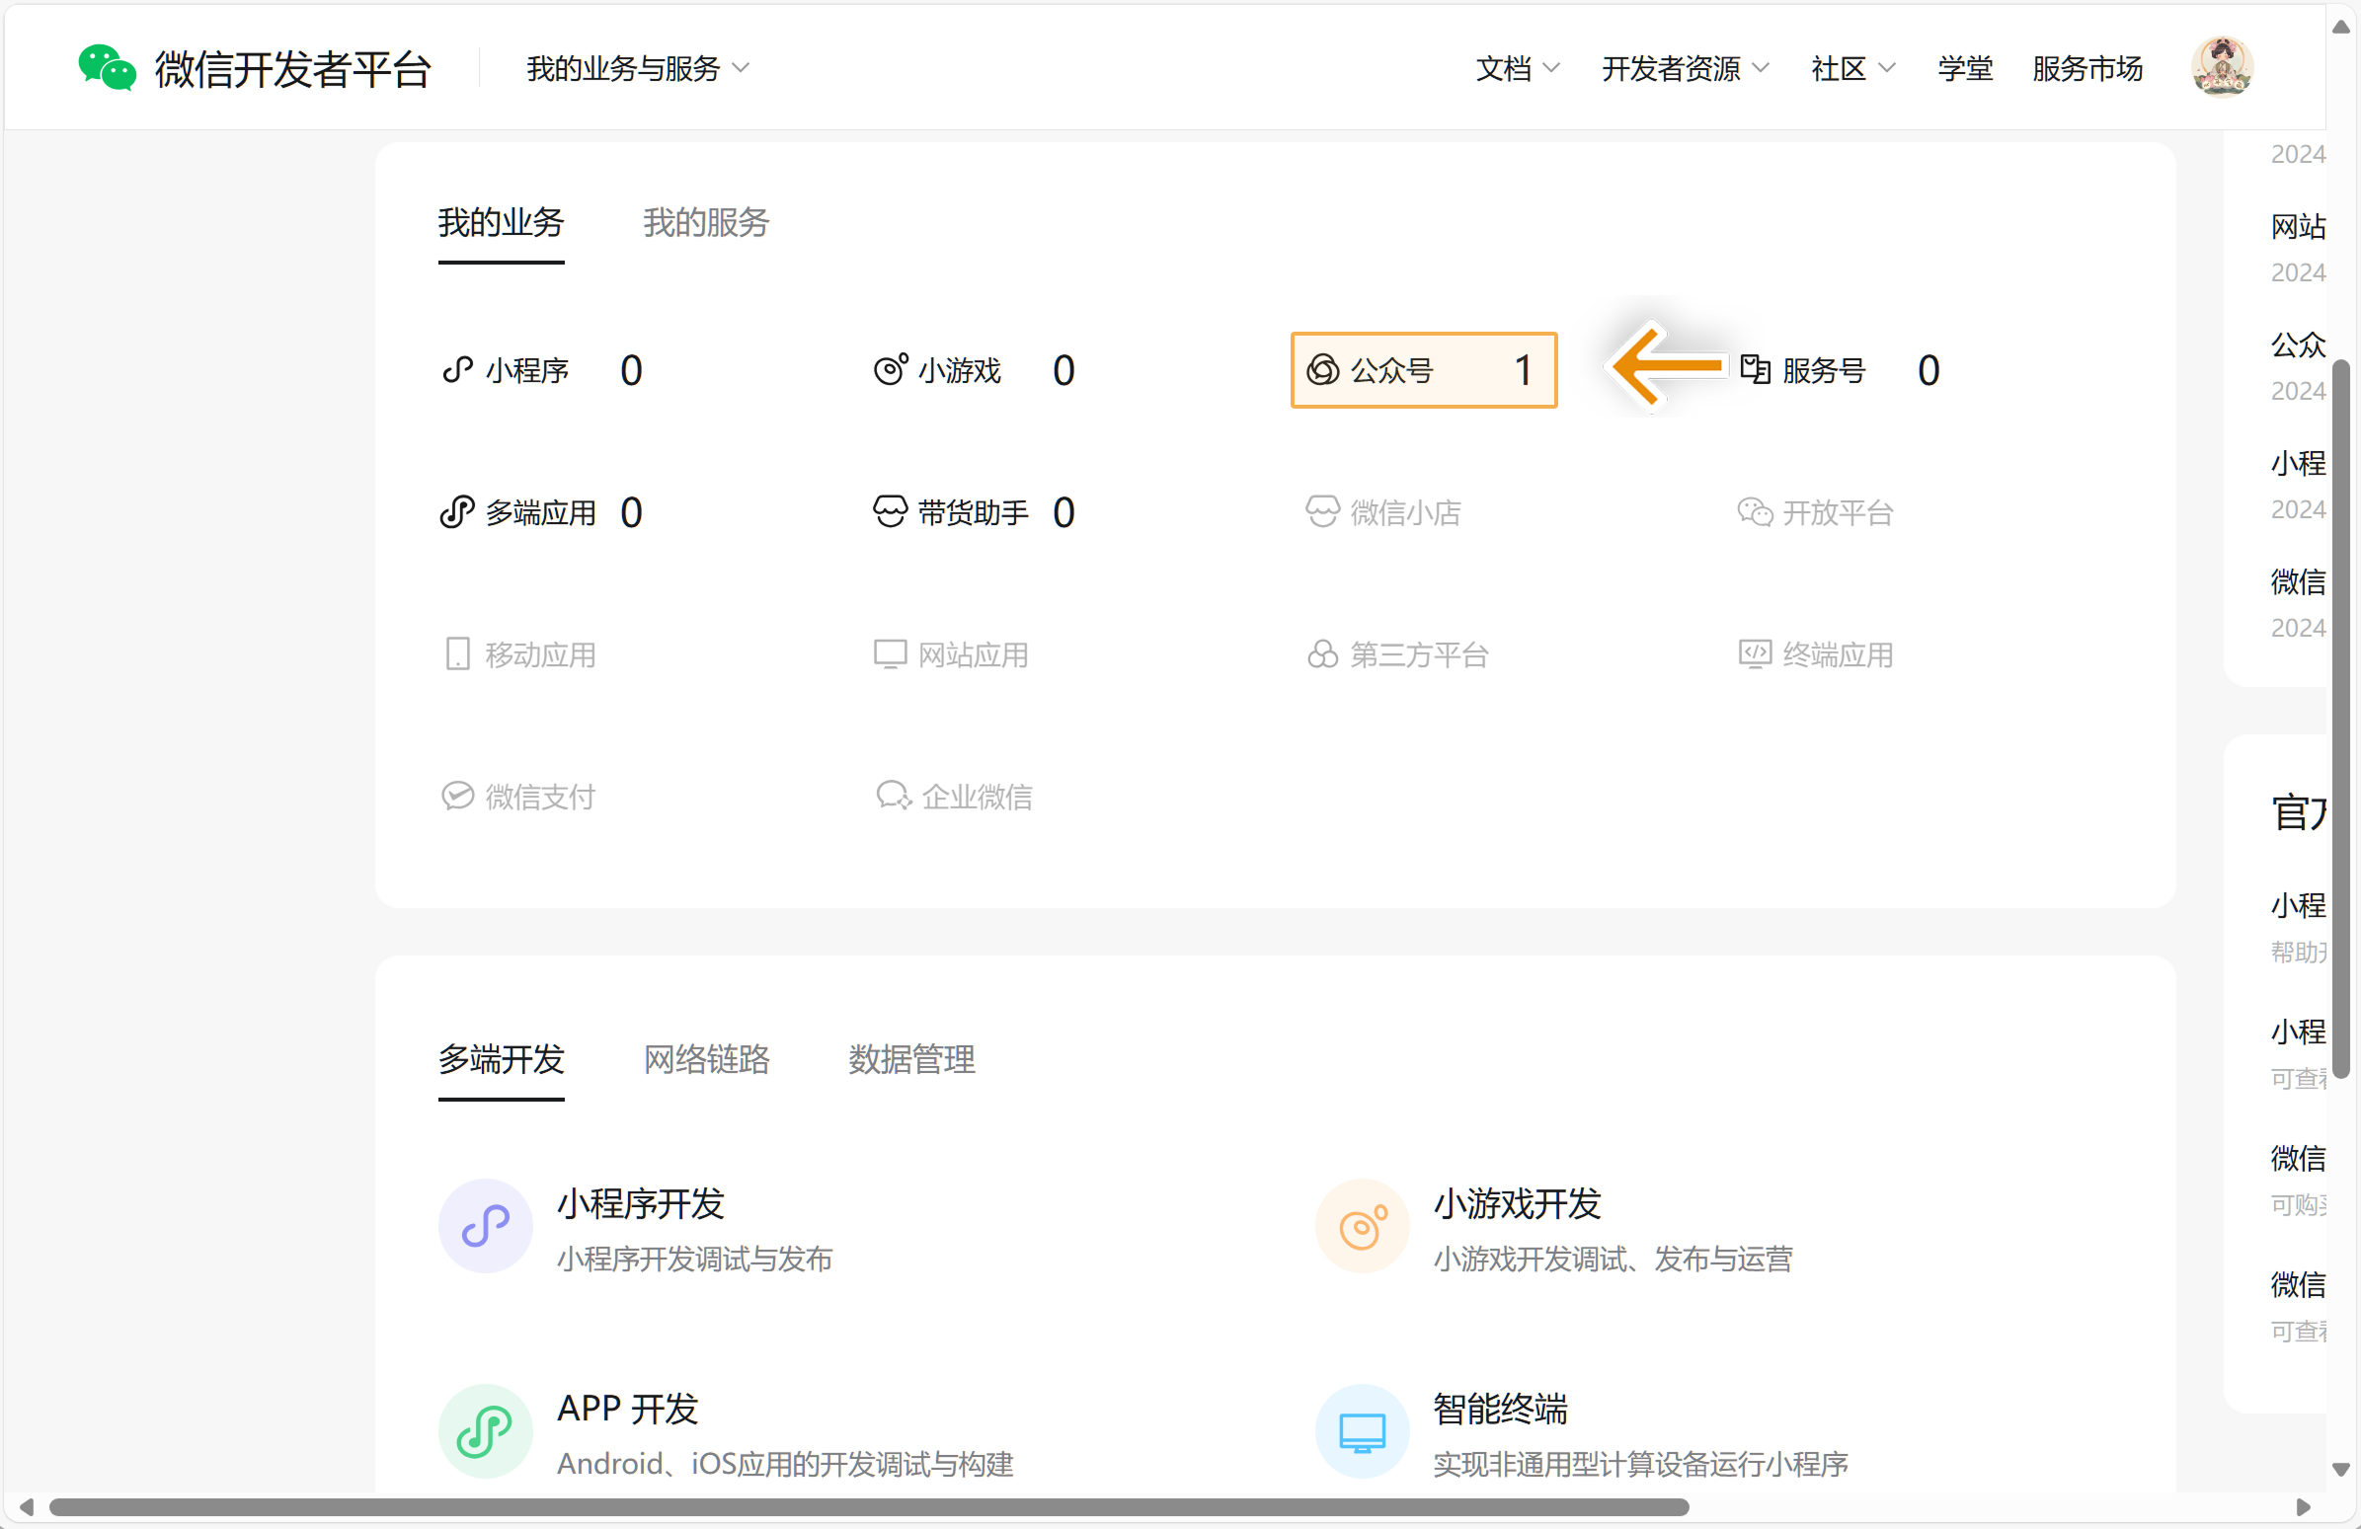
Task: Click the purple 小程序开发 circle icon
Action: (485, 1227)
